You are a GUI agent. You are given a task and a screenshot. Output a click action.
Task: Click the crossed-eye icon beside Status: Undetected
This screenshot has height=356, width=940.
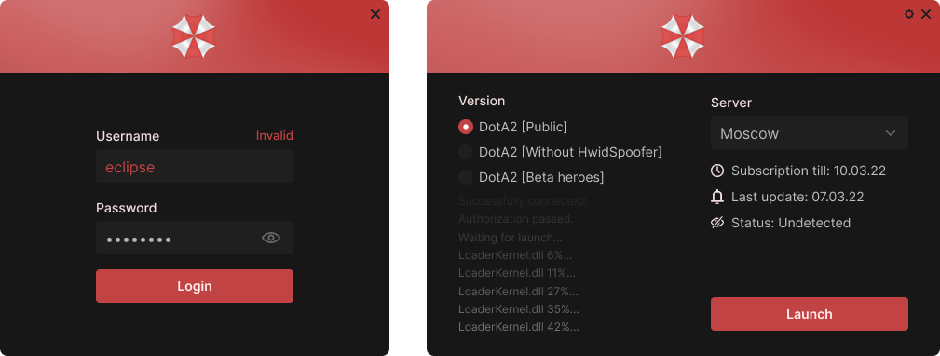pyautogui.click(x=717, y=223)
